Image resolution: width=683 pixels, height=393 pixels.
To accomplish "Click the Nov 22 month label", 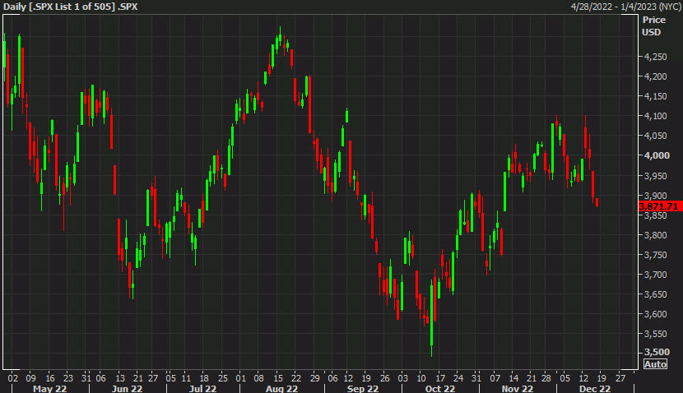I will [x=517, y=388].
